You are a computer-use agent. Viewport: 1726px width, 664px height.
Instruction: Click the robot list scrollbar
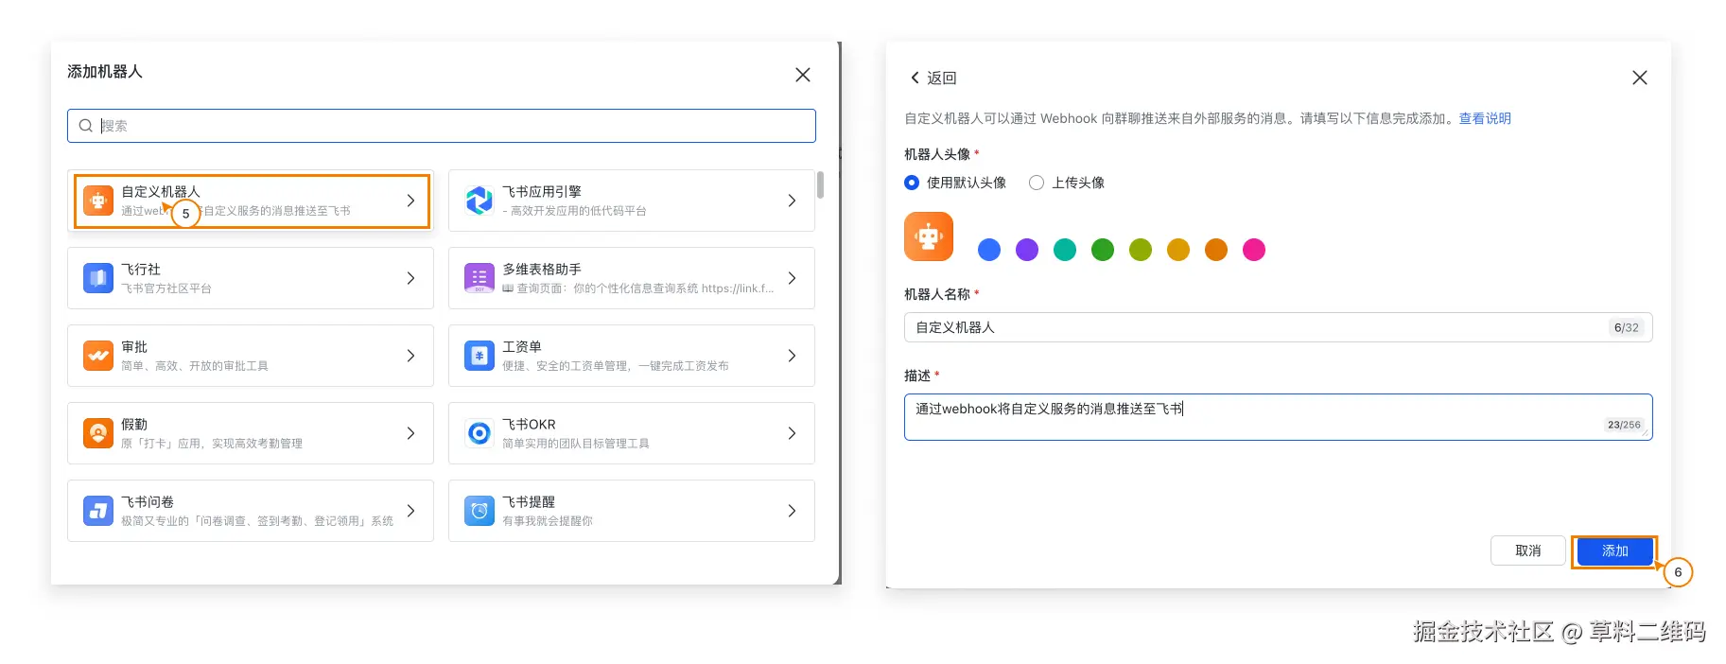coord(820,184)
